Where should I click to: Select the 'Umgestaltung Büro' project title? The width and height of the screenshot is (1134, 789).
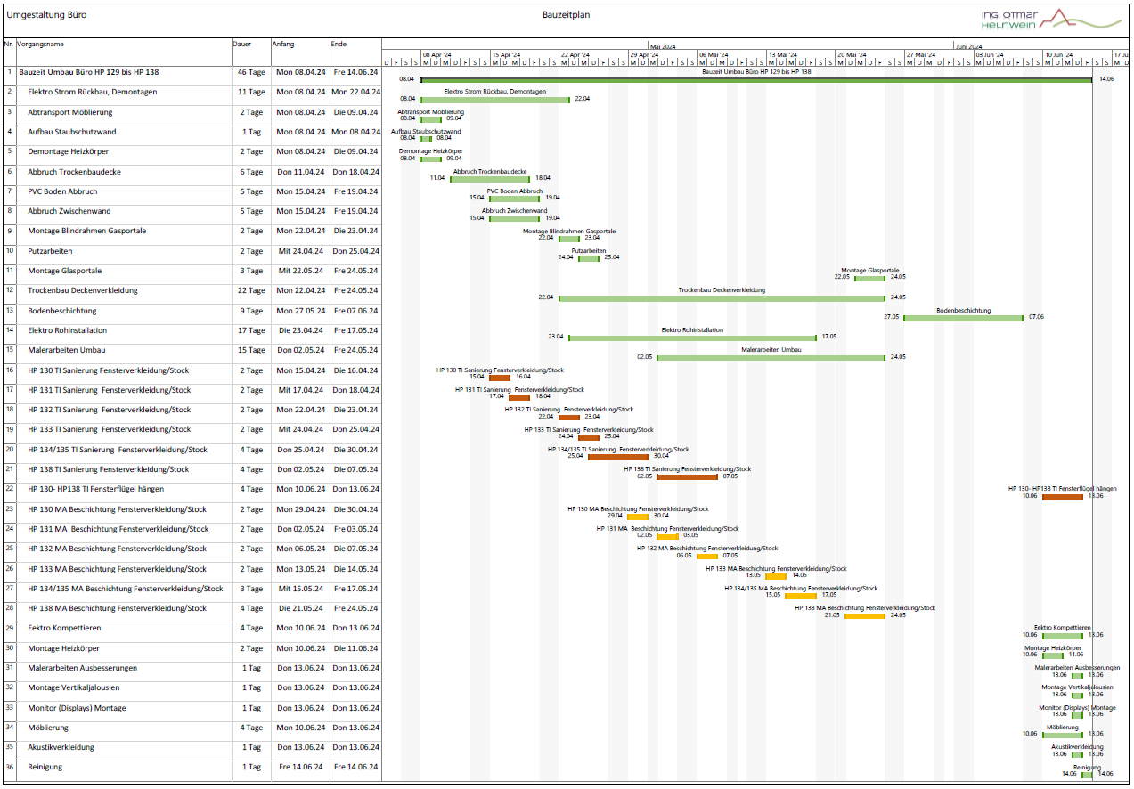(x=46, y=15)
